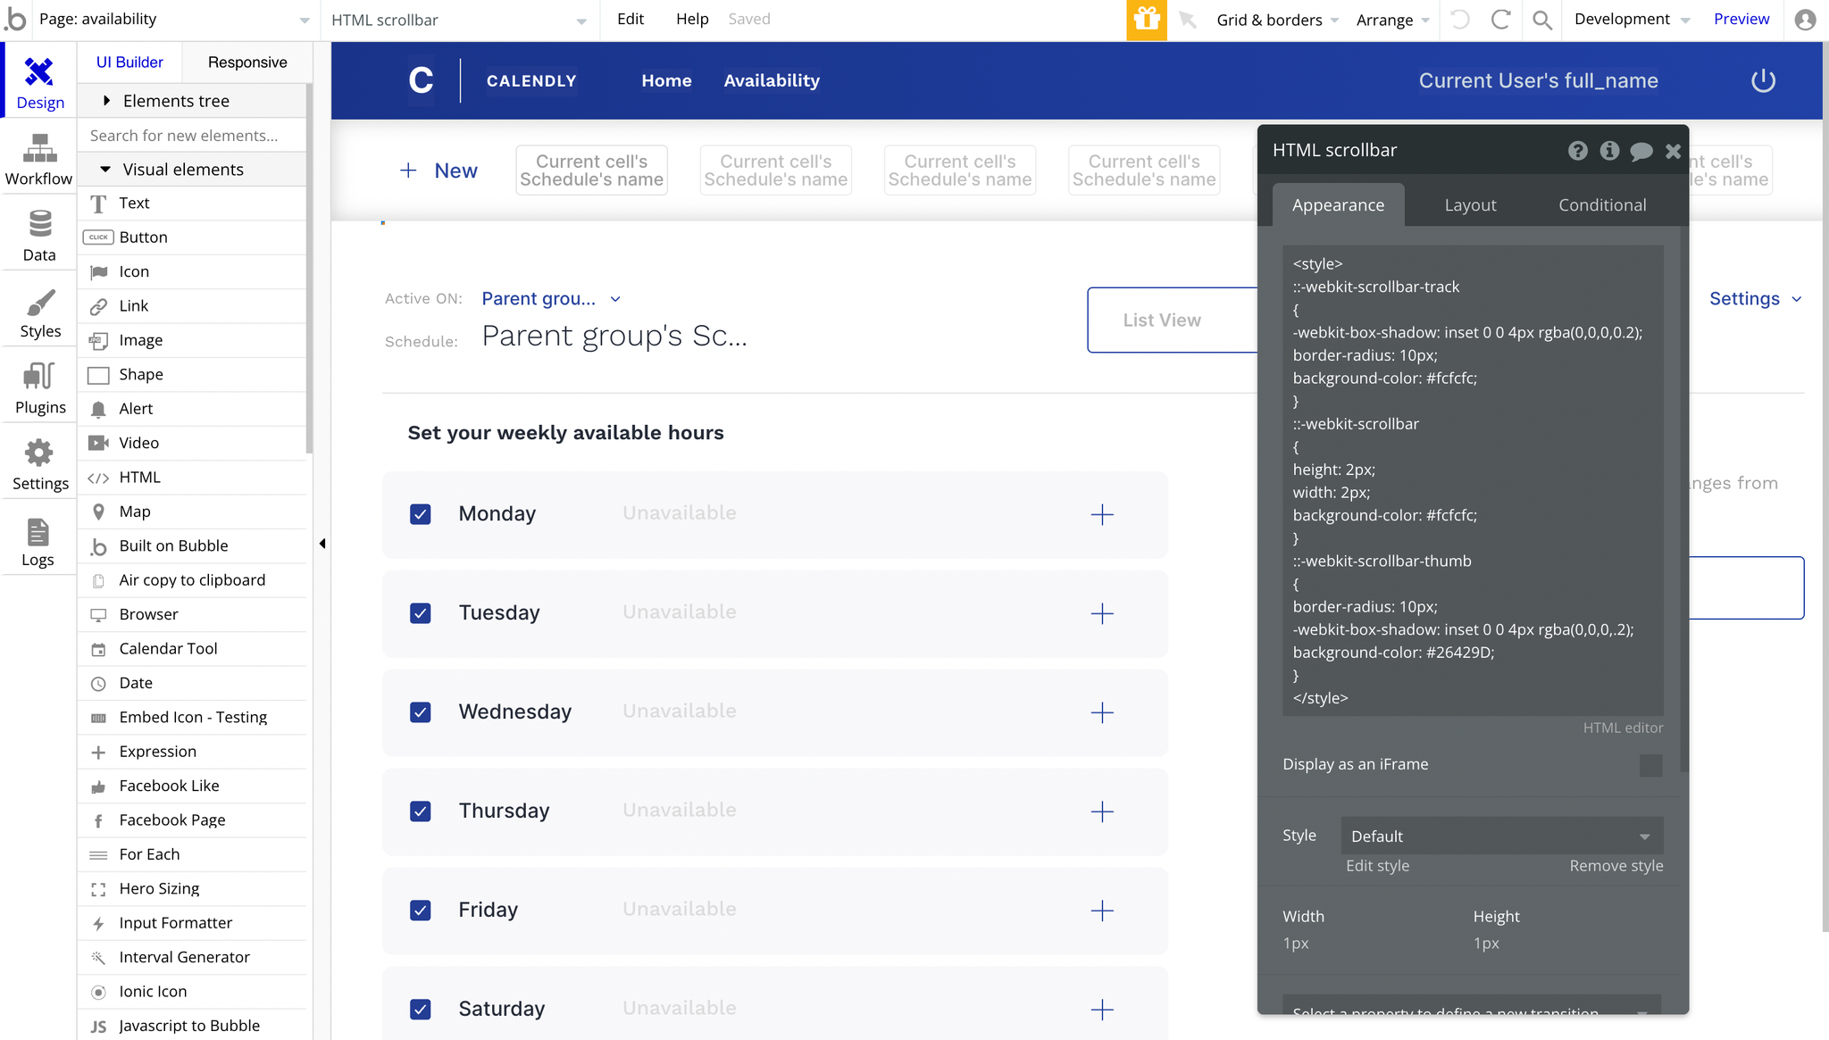Click the Home nav link

(x=666, y=80)
